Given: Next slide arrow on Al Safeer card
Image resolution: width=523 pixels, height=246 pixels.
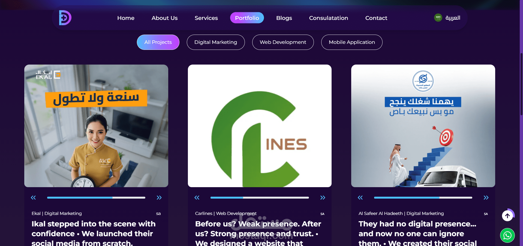Looking at the screenshot, I should coord(486,198).
